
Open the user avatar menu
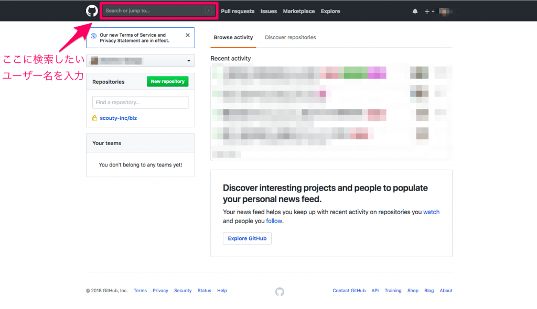click(445, 11)
